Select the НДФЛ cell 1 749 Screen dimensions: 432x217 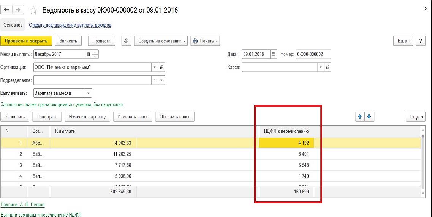[x=286, y=176]
